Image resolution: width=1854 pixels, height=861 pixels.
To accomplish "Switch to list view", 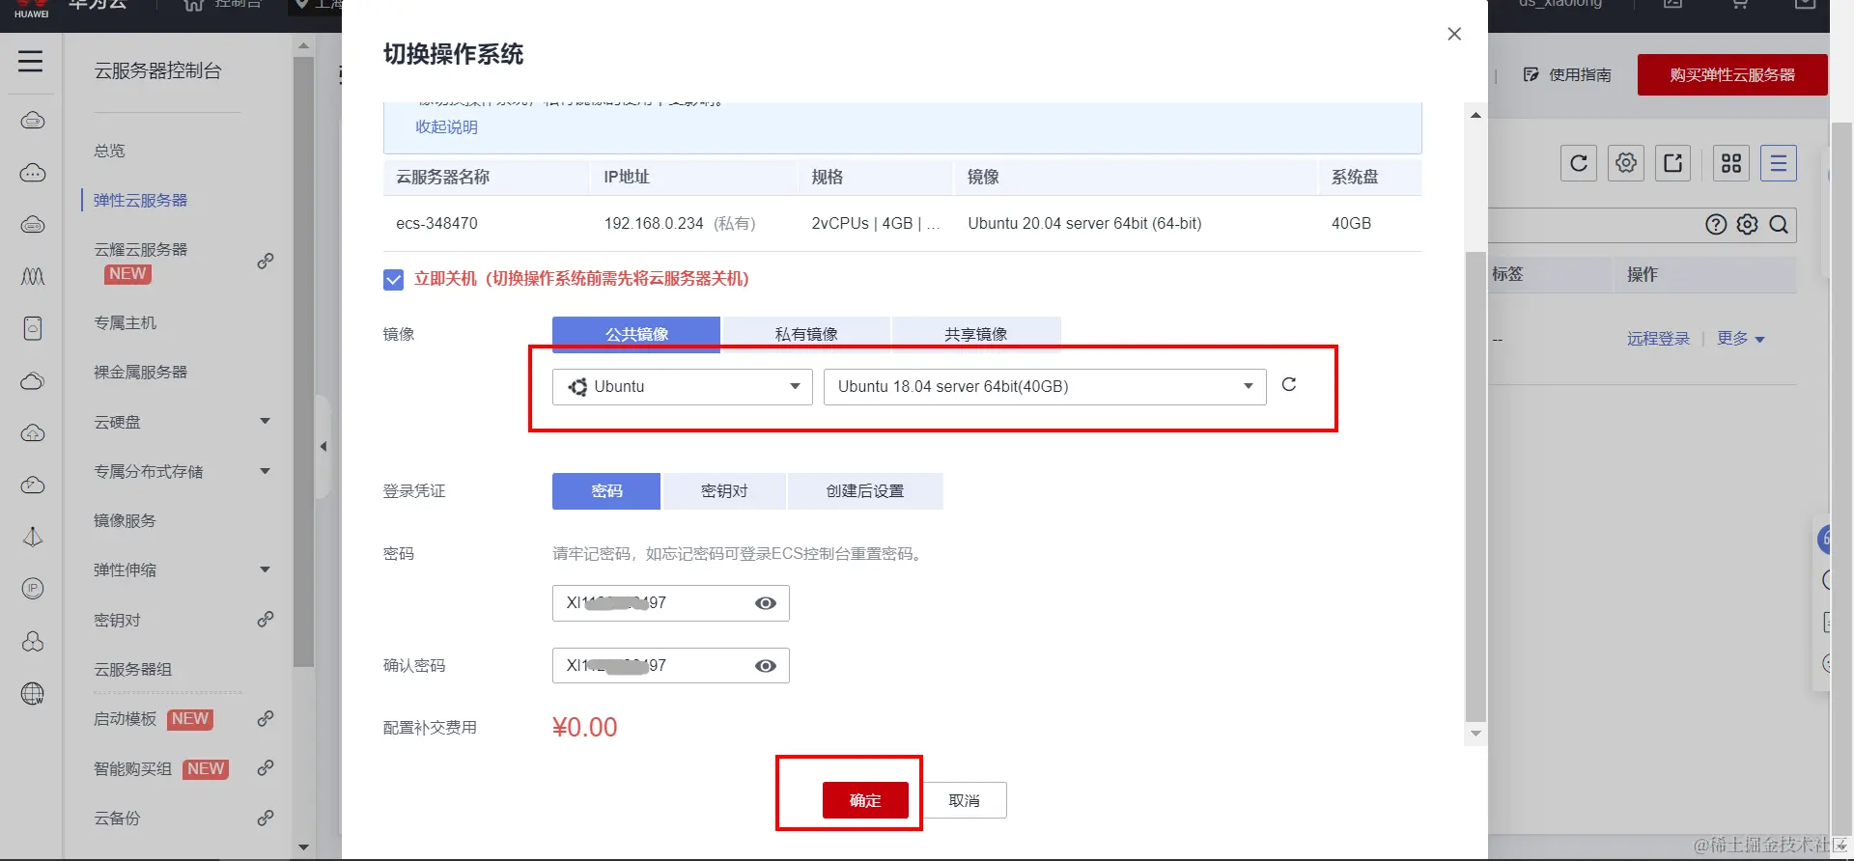I will click(x=1779, y=163).
